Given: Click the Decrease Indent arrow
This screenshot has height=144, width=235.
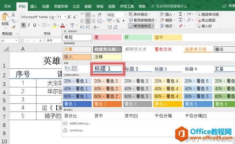Looking at the screenshot, I should coord(81,27).
